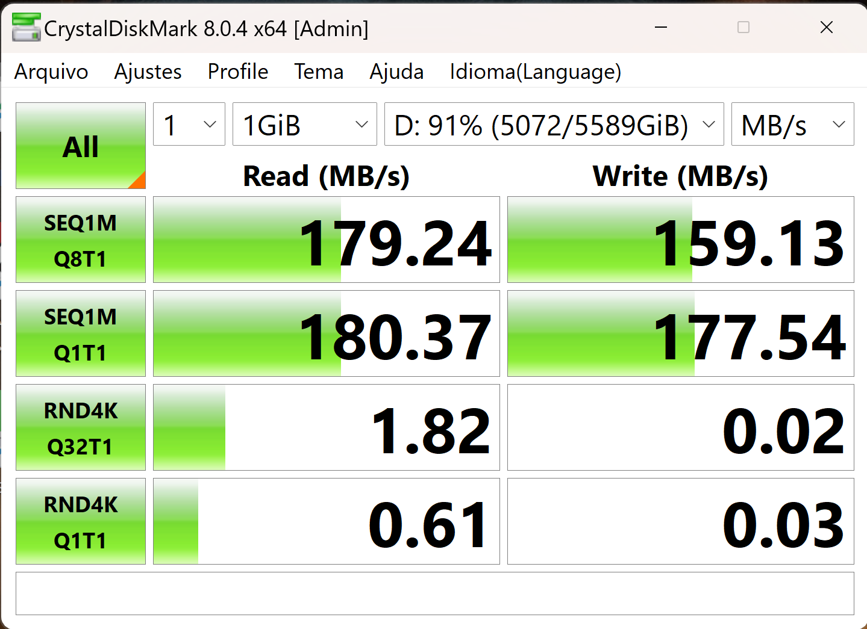
Task: Open the Idioma(Language) menu
Action: tap(535, 72)
